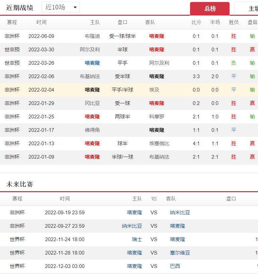The height and width of the screenshot is (274, 258).
Task: Click the 0:2 score cell
Action: click(x=196, y=103)
